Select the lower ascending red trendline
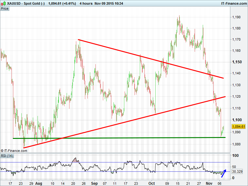248x186 pixels. coord(124,122)
